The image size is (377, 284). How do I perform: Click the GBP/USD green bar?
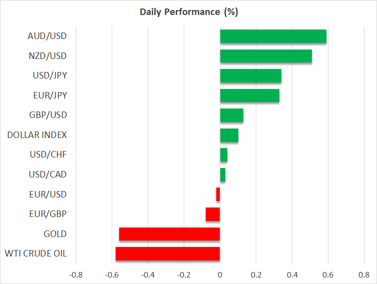pyautogui.click(x=231, y=115)
